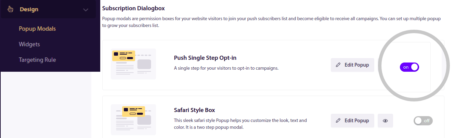Click the pencil icon for Safari Style Box
Viewport: 455px width, 138px height.
point(338,121)
